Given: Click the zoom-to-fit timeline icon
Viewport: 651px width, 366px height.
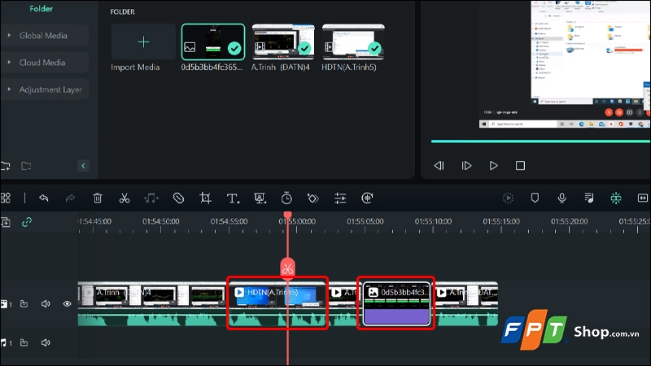Looking at the screenshot, I should pos(643,198).
